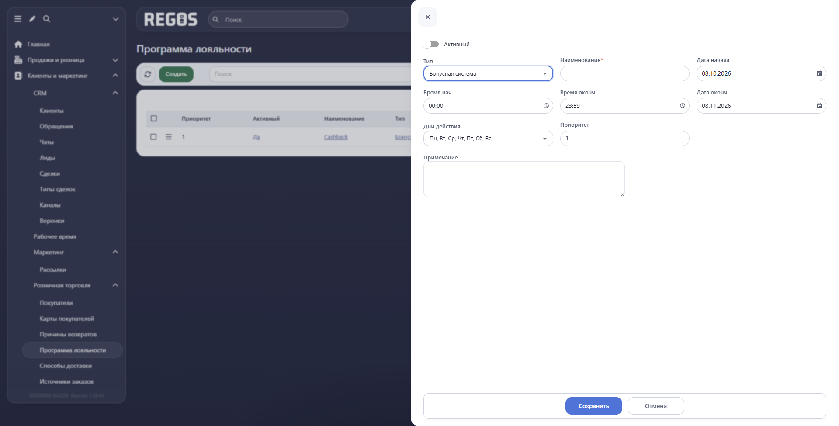
Task: Open Карты покупателей menu item
Action: click(x=67, y=319)
